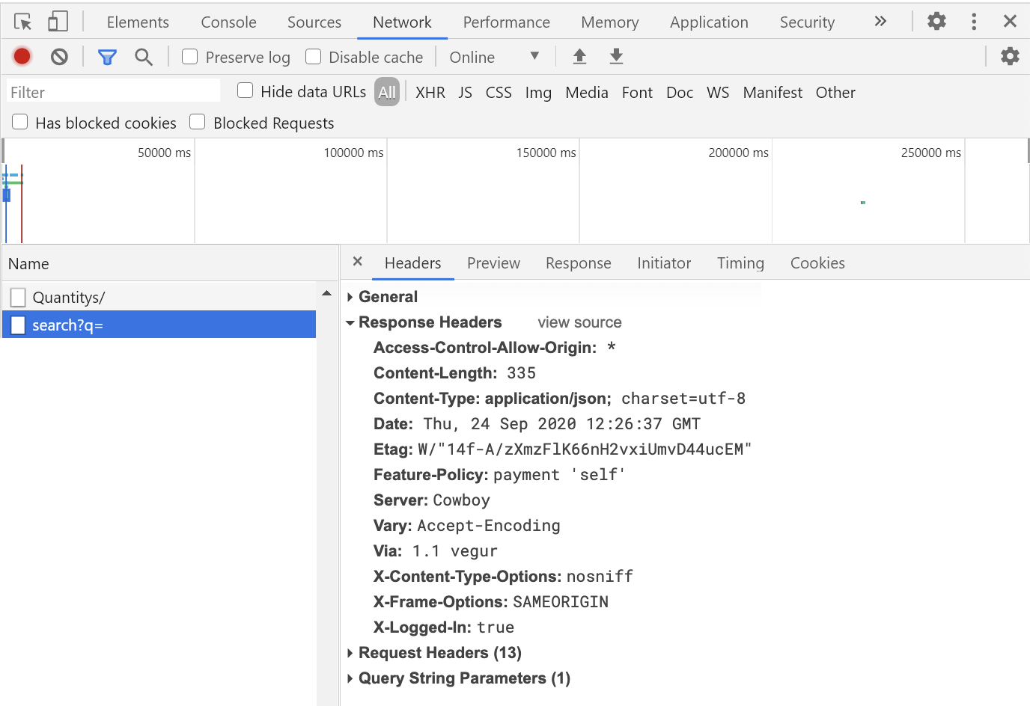Import a HAR file
Screen dimensions: 1030x706
click(x=579, y=56)
